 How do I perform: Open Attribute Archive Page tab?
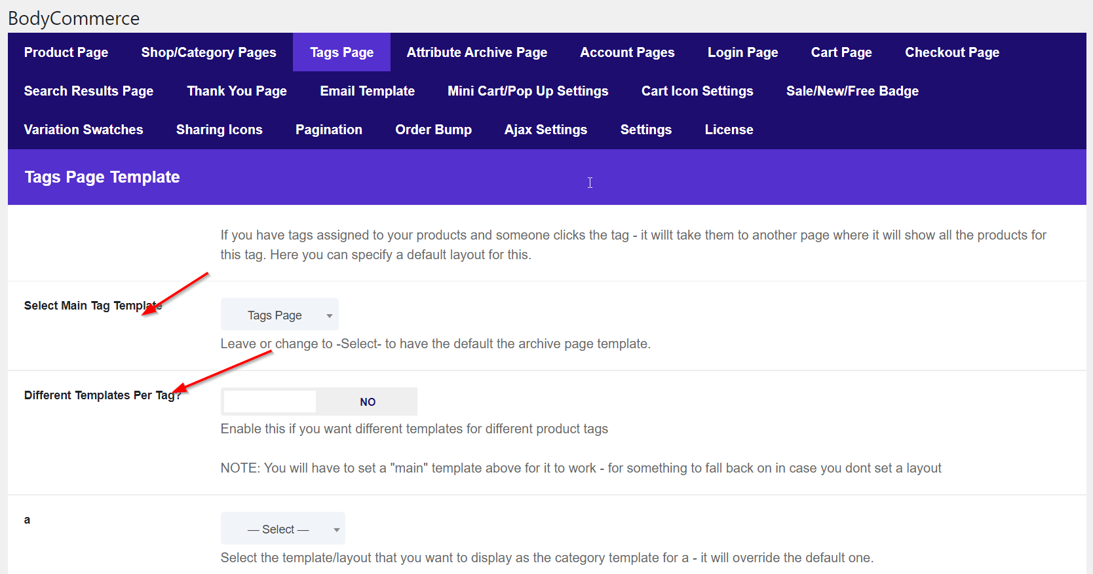point(476,52)
